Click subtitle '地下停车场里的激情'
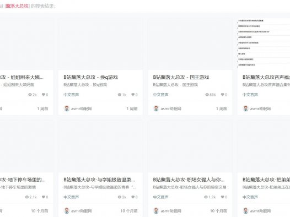The image size is (290, 217). [x=18, y=187]
